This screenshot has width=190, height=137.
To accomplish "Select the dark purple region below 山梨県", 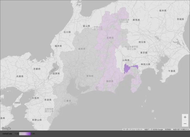I will point(127,68).
